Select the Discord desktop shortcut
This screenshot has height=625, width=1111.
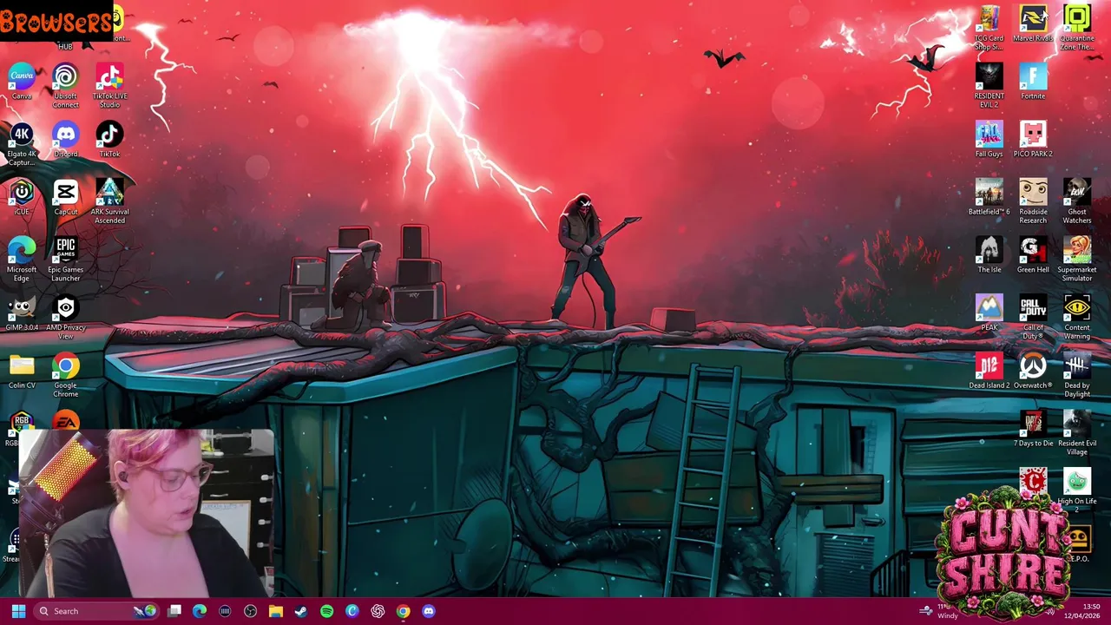click(x=65, y=139)
